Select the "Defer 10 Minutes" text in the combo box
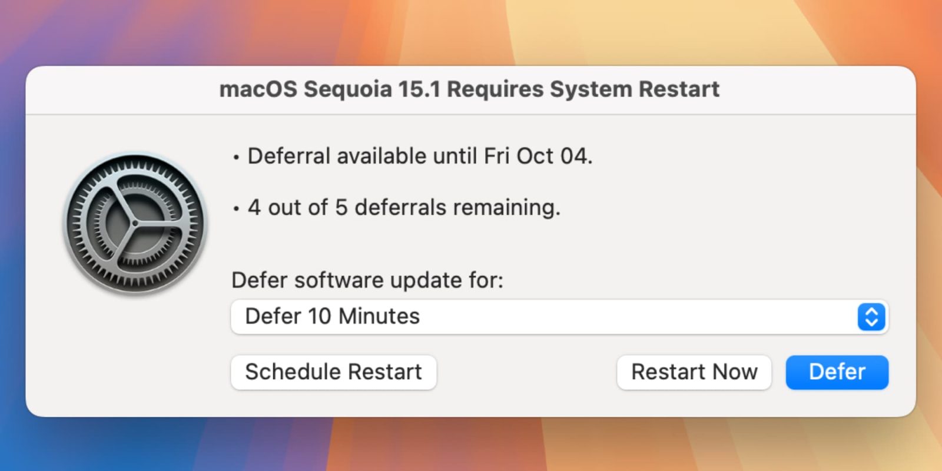This screenshot has height=471, width=942. (x=332, y=317)
